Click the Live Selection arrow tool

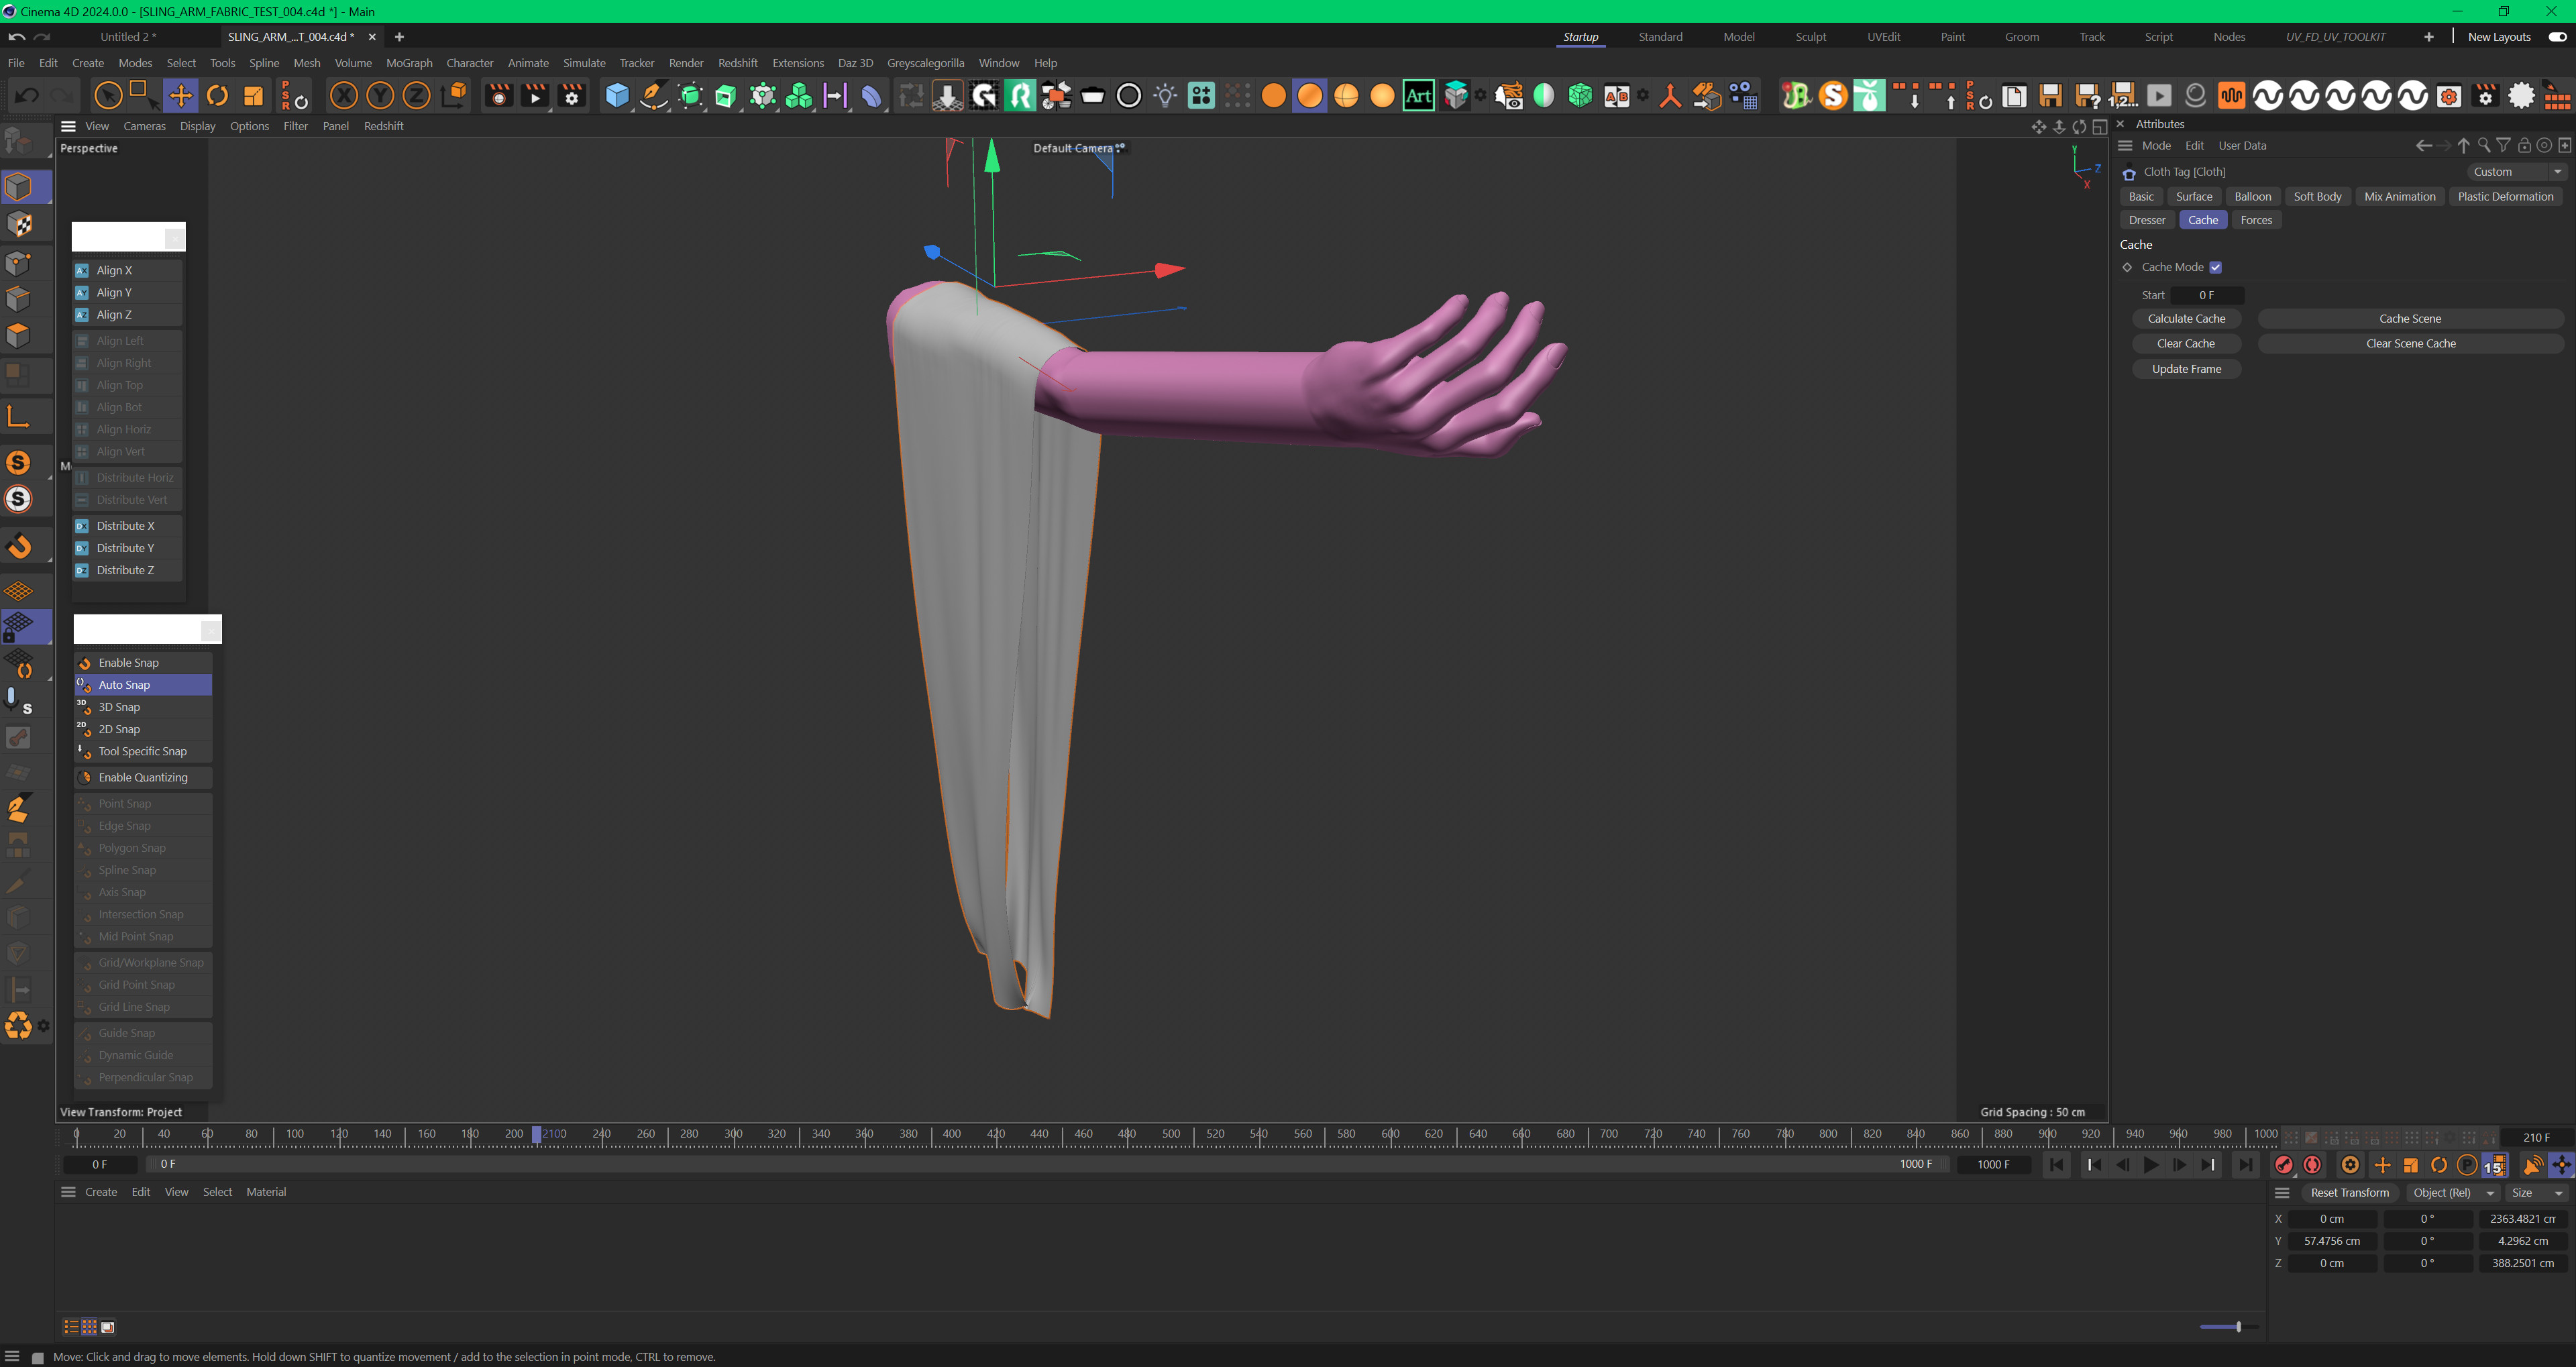(x=109, y=96)
